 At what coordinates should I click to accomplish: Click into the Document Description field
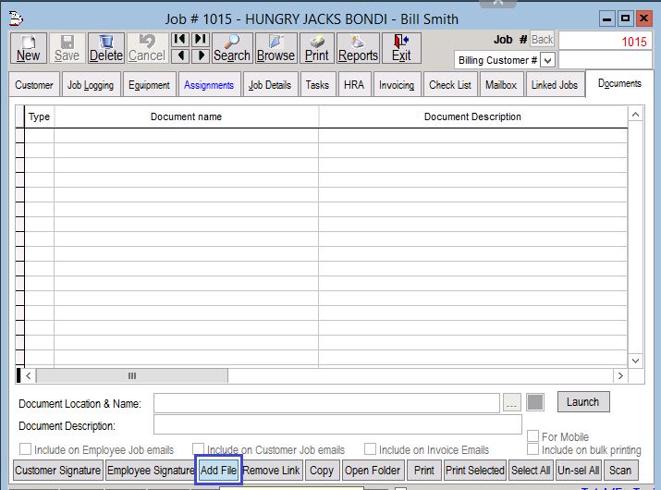[x=337, y=425]
